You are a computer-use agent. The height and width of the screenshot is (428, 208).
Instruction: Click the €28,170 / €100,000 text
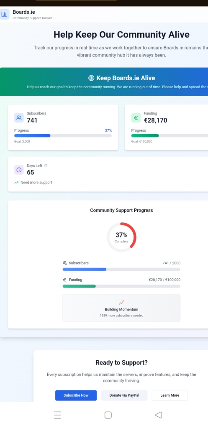(164, 280)
